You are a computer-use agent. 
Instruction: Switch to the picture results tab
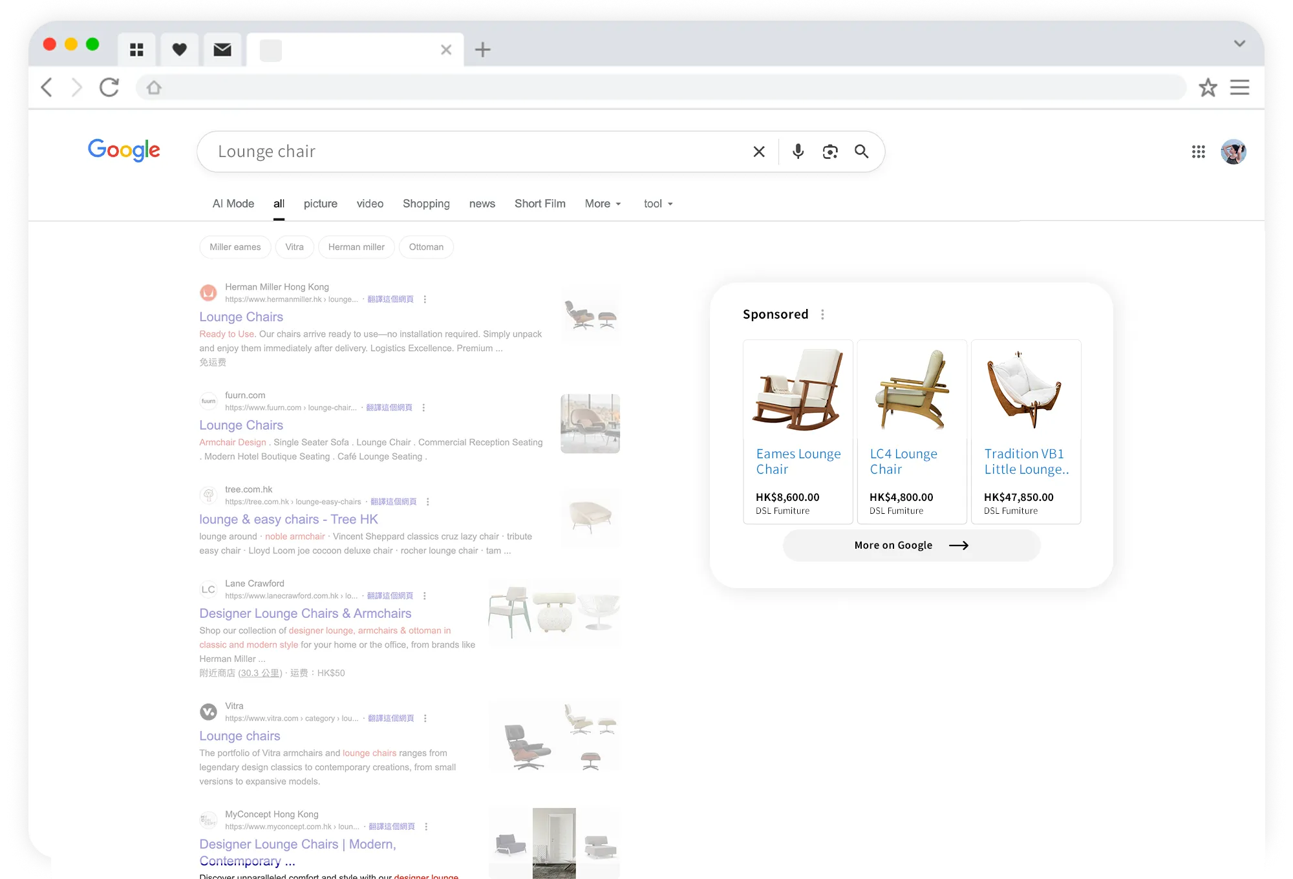click(x=321, y=204)
